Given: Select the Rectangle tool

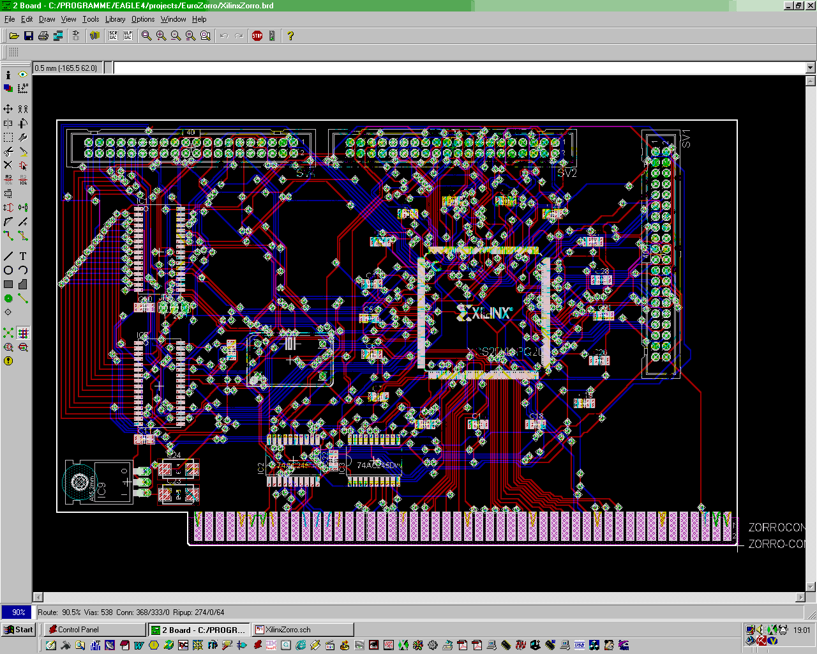Looking at the screenshot, I should (8, 284).
